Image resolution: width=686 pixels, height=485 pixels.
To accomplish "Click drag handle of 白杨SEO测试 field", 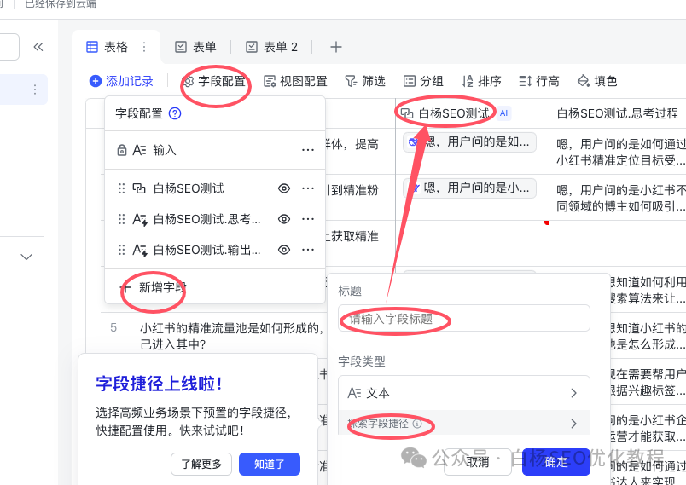I will tap(122, 188).
